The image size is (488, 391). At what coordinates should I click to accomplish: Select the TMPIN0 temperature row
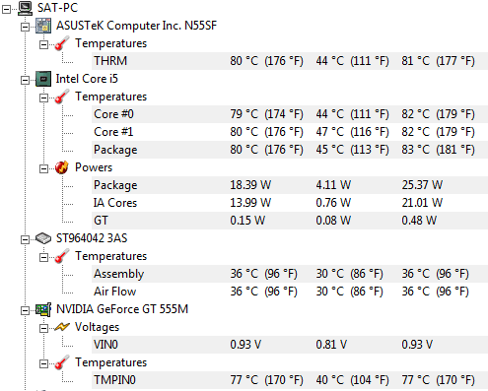290,380
